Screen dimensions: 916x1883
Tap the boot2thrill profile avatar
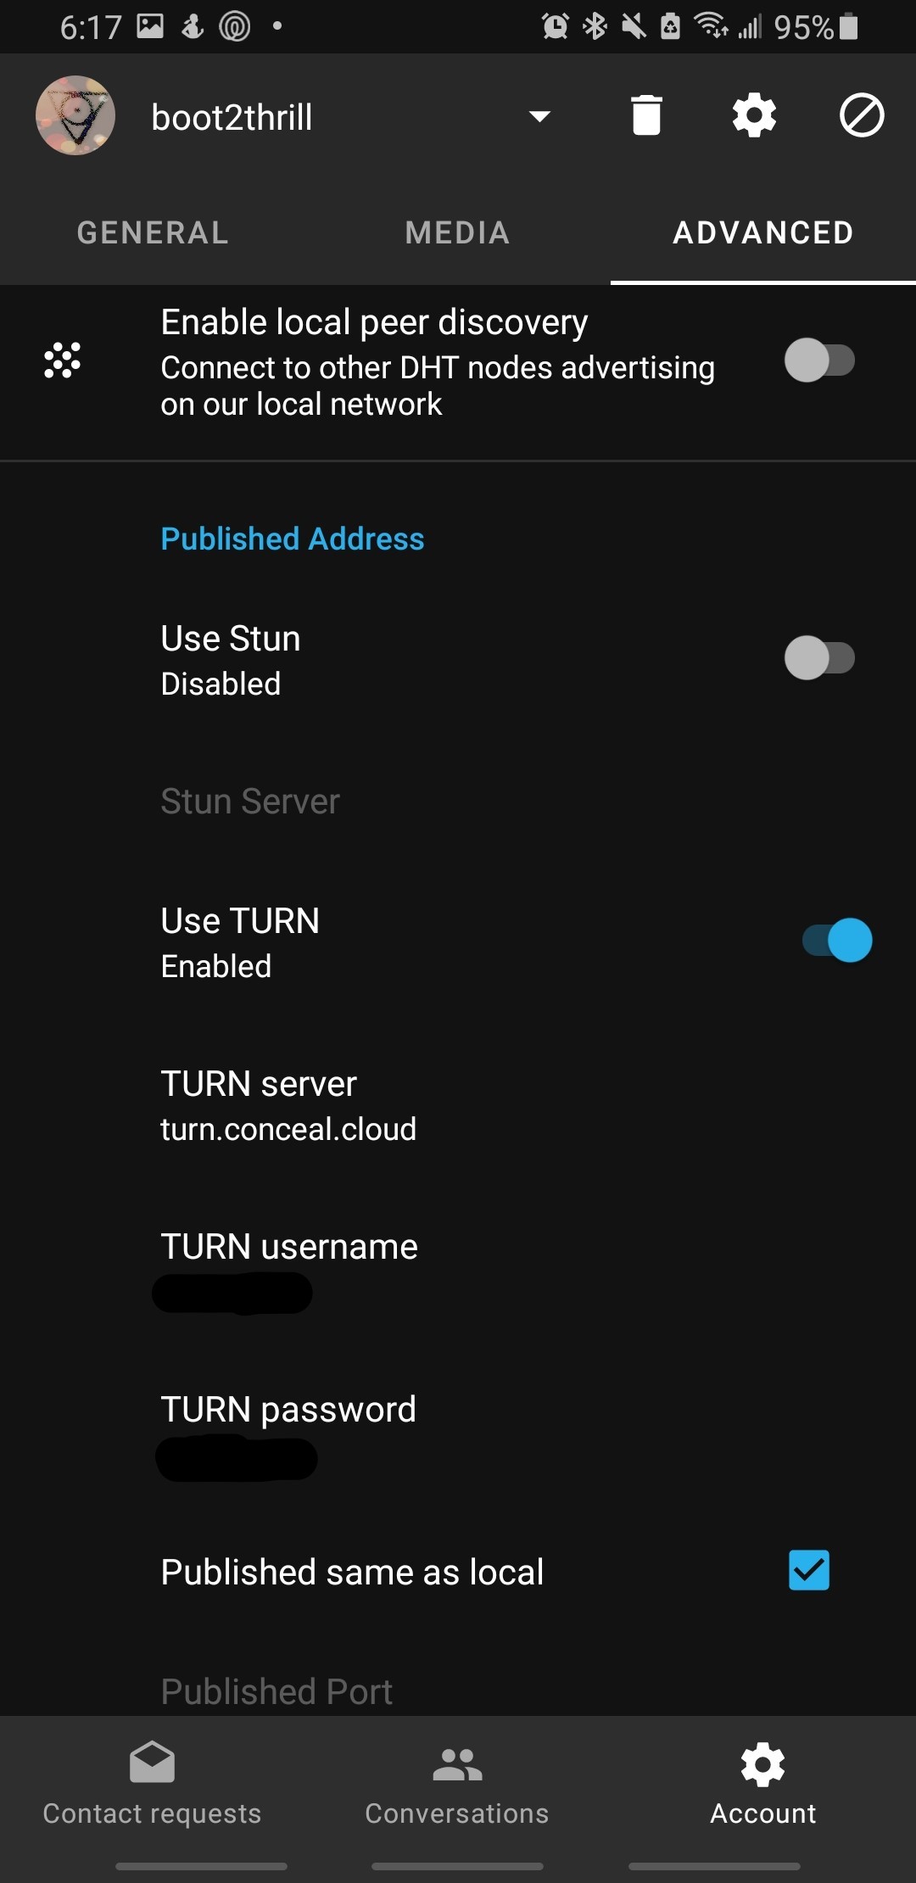coord(75,115)
